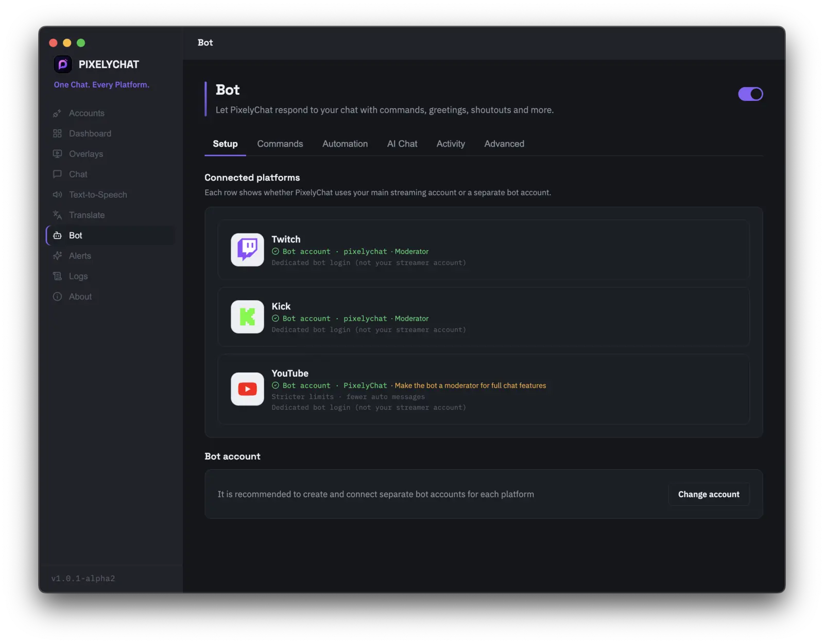Click the YouTube platform logo
Screen dimensions: 824x644
(x=247, y=389)
